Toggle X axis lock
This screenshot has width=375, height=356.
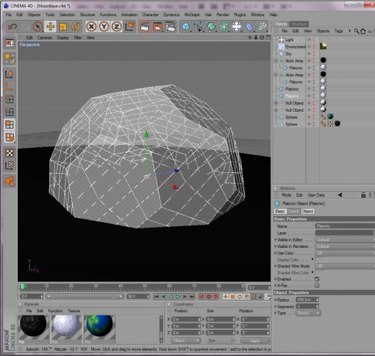coord(91,26)
